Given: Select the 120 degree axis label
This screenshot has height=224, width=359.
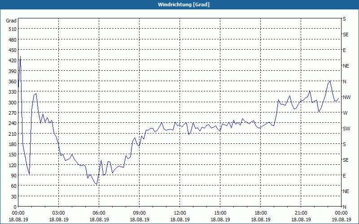Looking at the screenshot, I should [x=13, y=165].
